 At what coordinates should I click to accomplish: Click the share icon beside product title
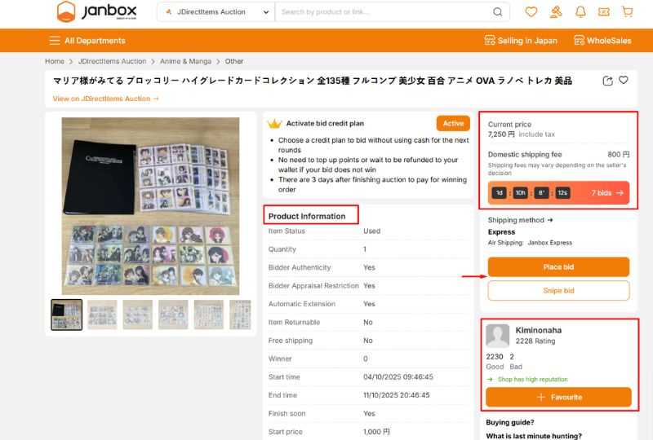pos(607,81)
